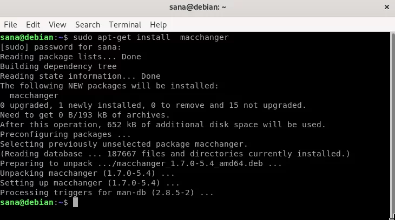Click 'Need to get 0 B/193 kB' line
The width and height of the screenshot is (395, 220).
pyautogui.click(x=85, y=115)
